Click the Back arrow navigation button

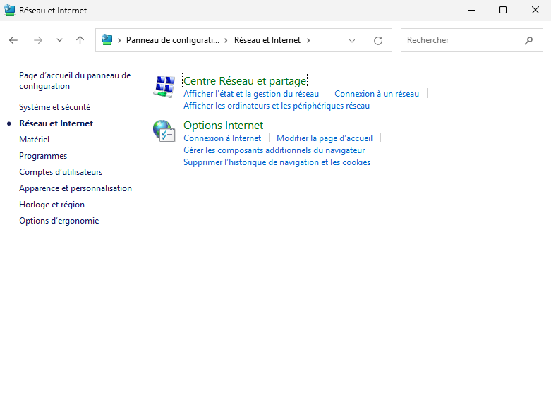pyautogui.click(x=13, y=40)
